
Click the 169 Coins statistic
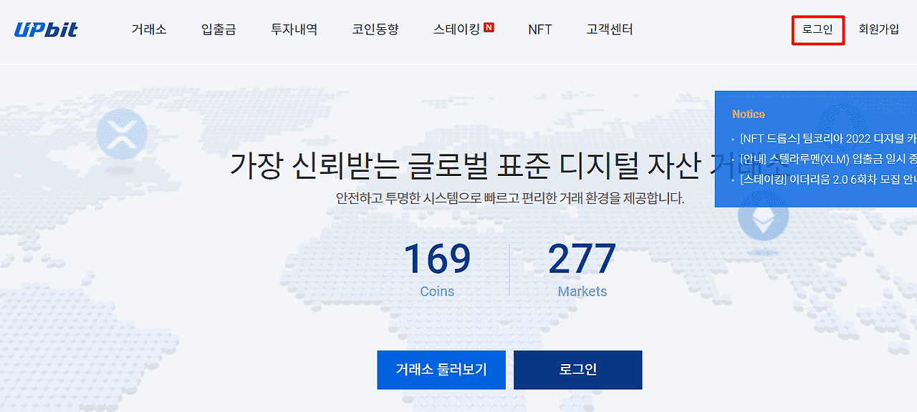point(437,269)
